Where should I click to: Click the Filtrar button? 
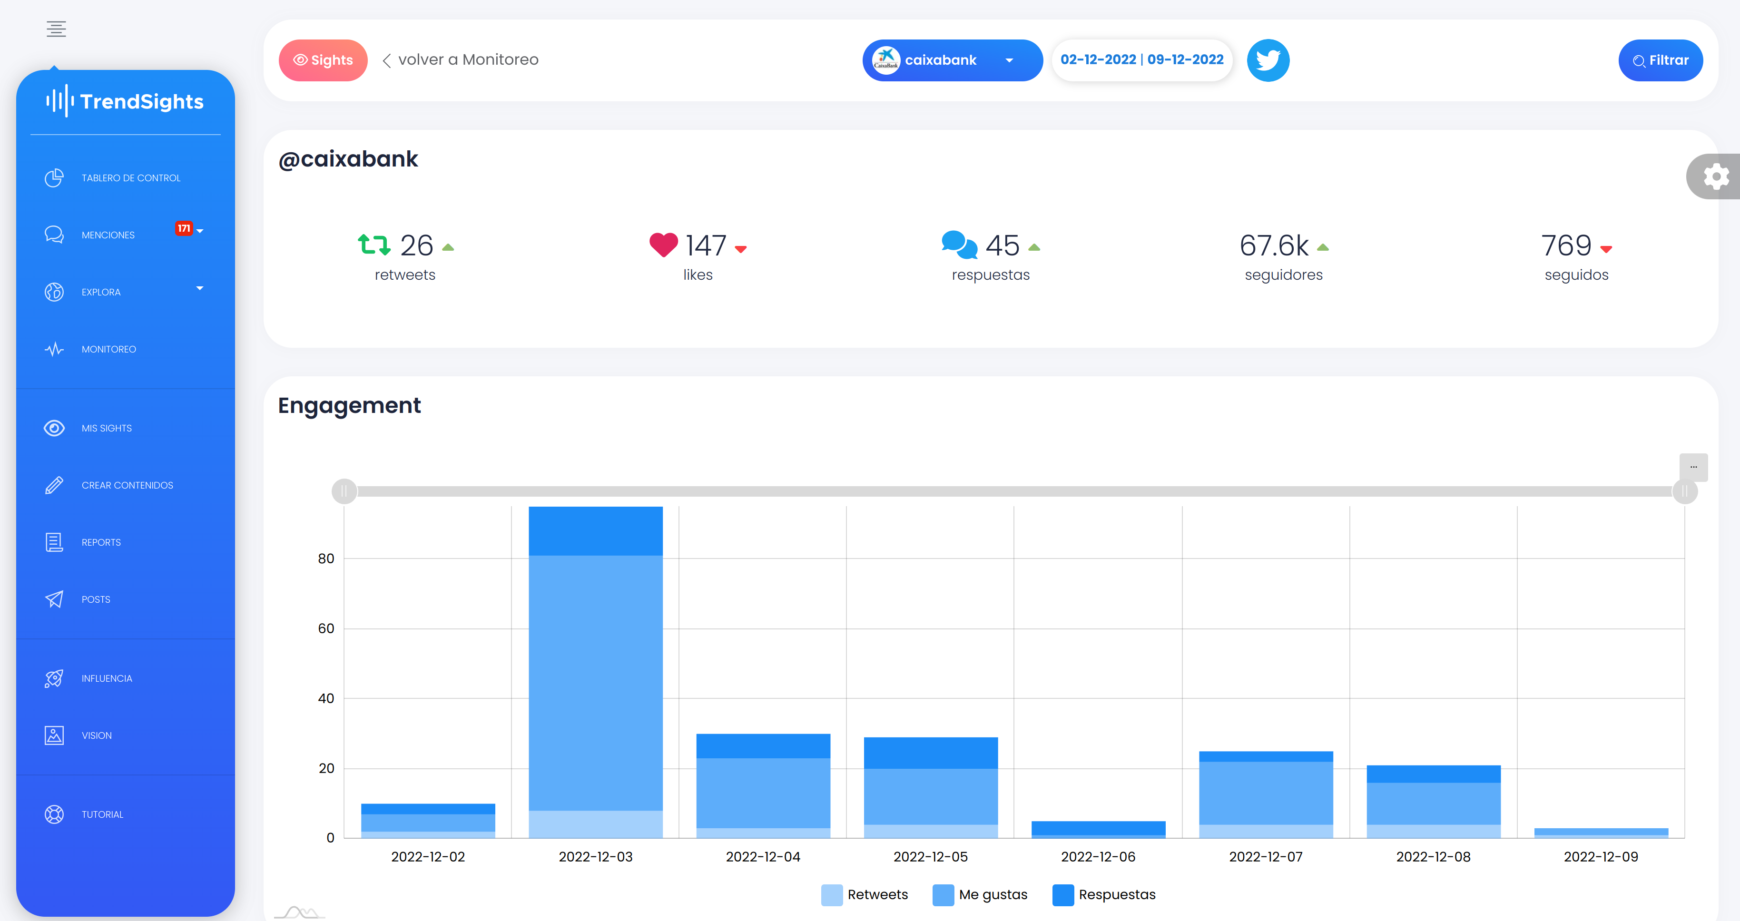1660,60
